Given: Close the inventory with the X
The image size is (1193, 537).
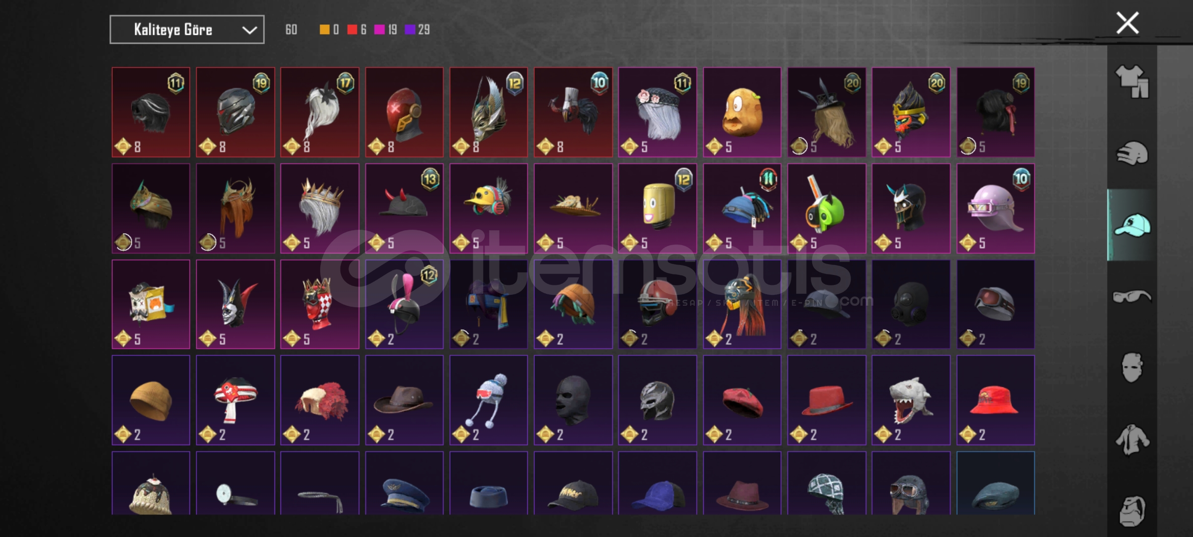Looking at the screenshot, I should 1127,23.
